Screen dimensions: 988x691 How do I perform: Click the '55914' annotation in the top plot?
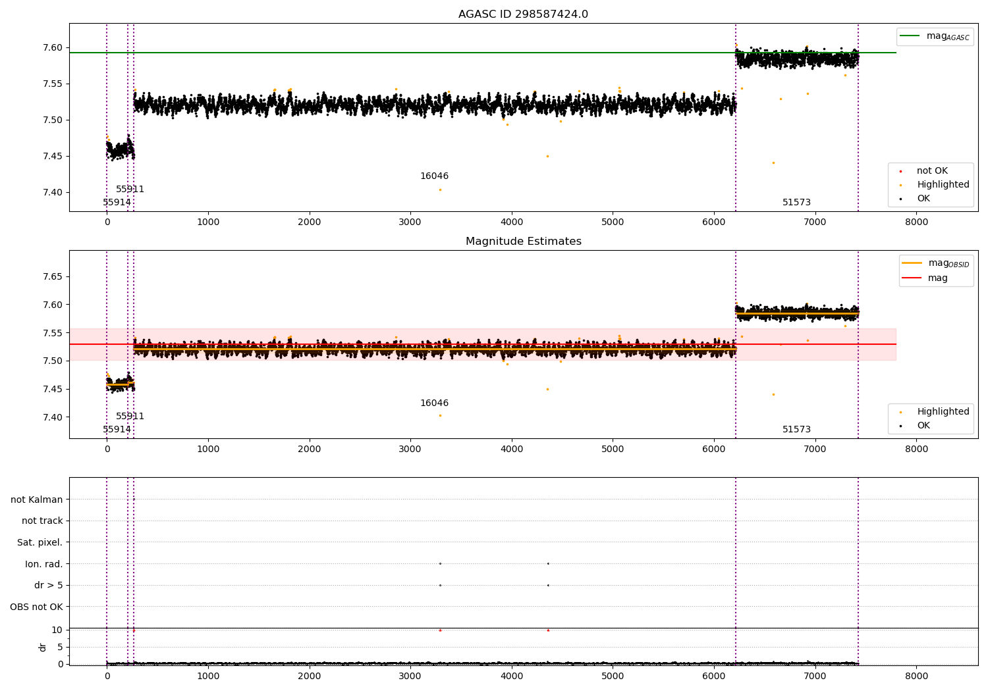(117, 203)
